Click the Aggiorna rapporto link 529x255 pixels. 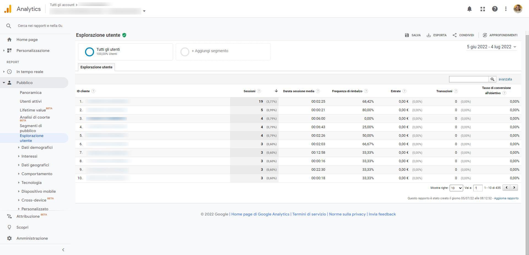506,198
